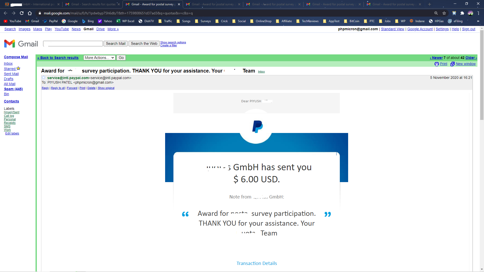Screen dimensions: 484x272
Task: Reload the page with browser refresh icon
Action: (22, 13)
